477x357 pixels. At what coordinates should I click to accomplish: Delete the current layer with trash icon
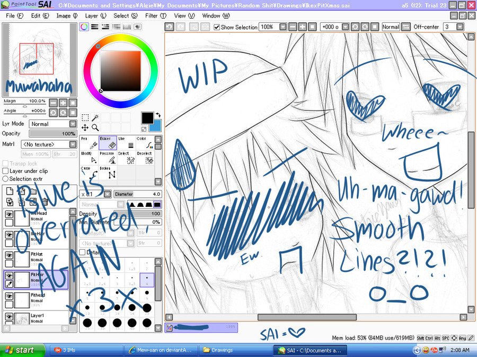(x=45, y=202)
